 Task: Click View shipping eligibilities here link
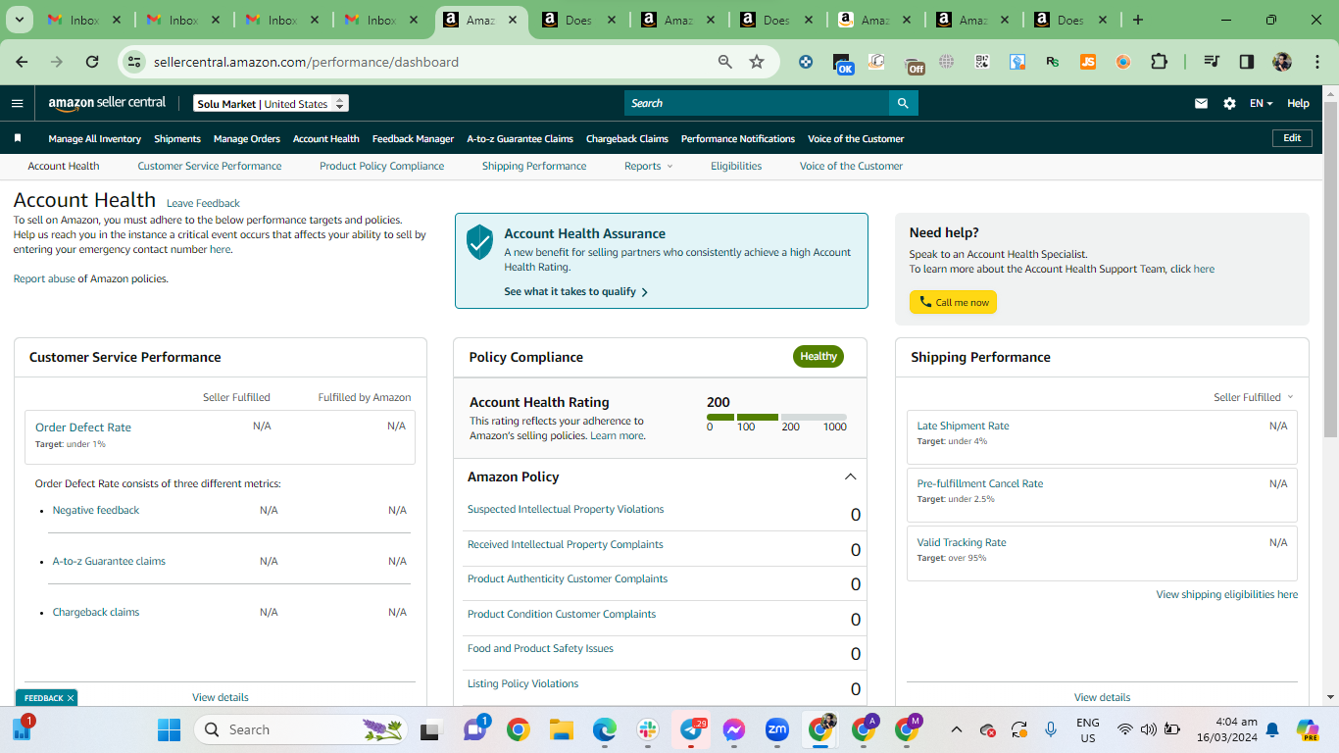(x=1226, y=594)
